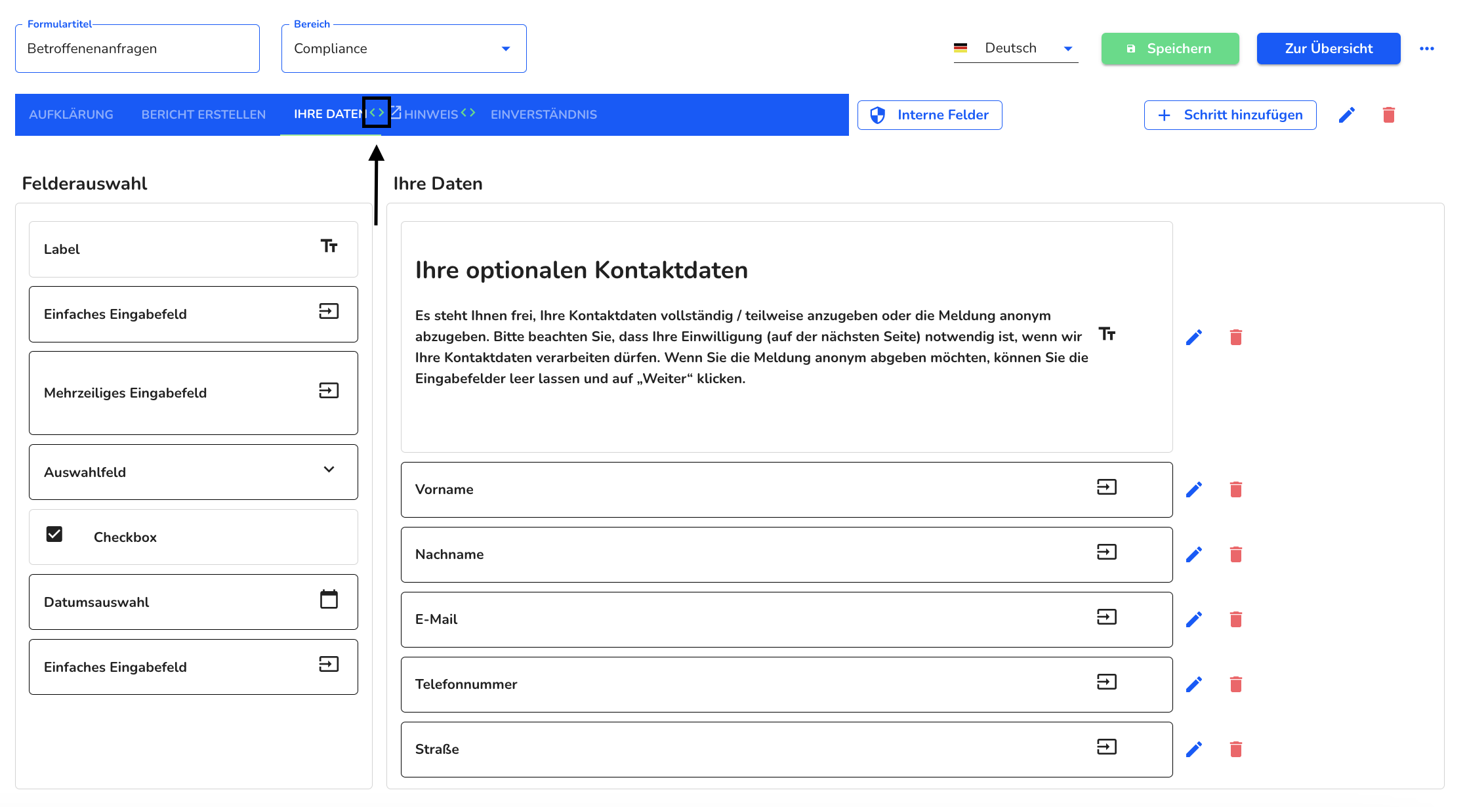Image resolution: width=1467 pixels, height=807 pixels.
Task: Open the Bereich Compliance dropdown
Action: [x=403, y=49]
